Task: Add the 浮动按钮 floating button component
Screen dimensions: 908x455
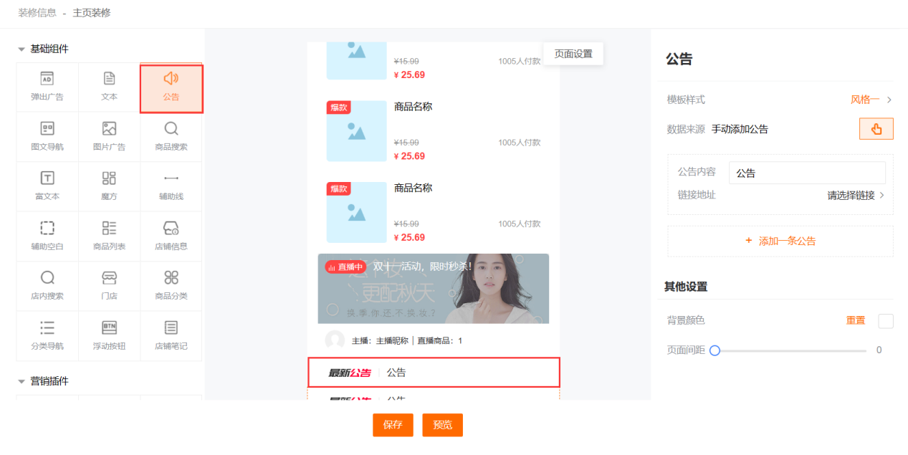Action: [x=109, y=335]
